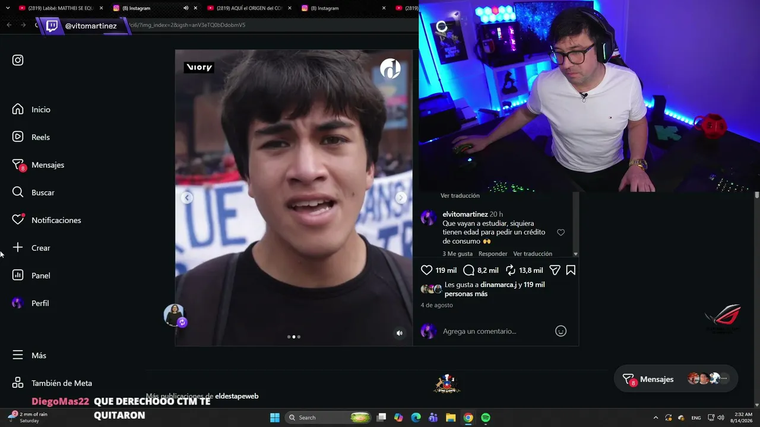Open elvitomartinez's comment avatar

click(428, 217)
